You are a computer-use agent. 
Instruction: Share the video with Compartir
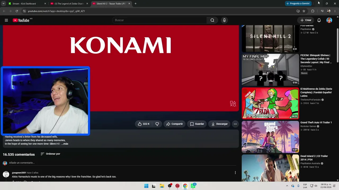(x=175, y=124)
